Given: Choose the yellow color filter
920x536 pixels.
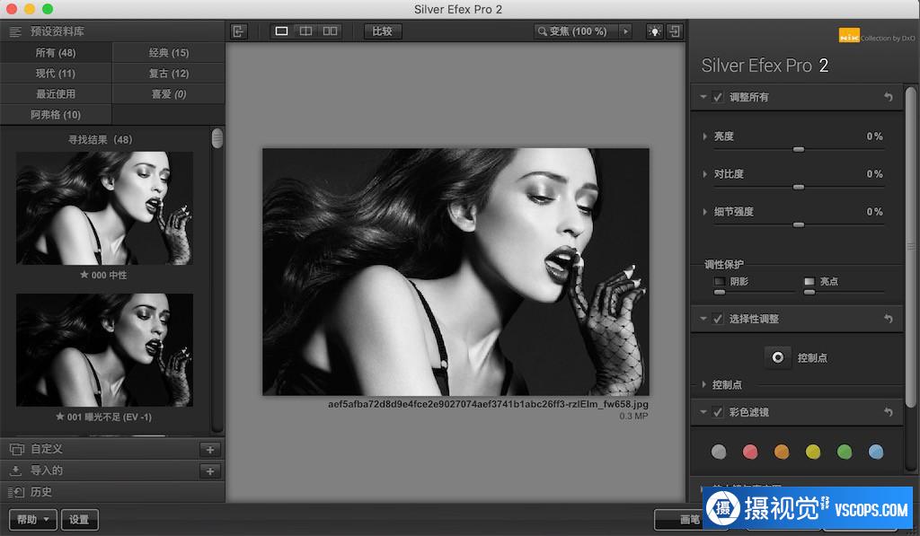Looking at the screenshot, I should (813, 452).
